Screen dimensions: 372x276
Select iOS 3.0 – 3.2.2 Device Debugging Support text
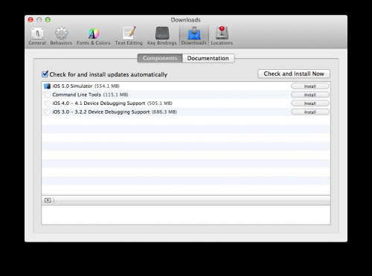115,112
